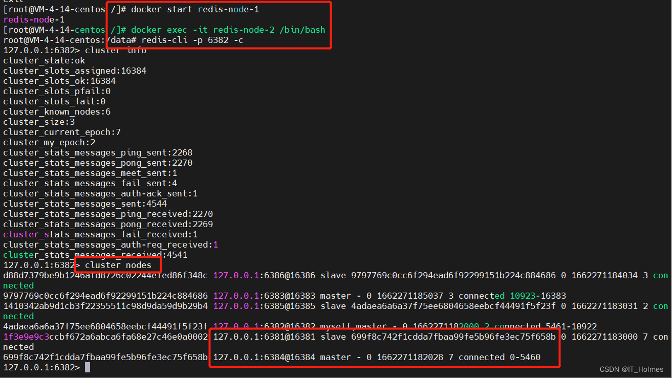This screenshot has width=672, height=378.
Task: Click the 127.0.0.1:6383@16383 master address
Action: pos(264,296)
